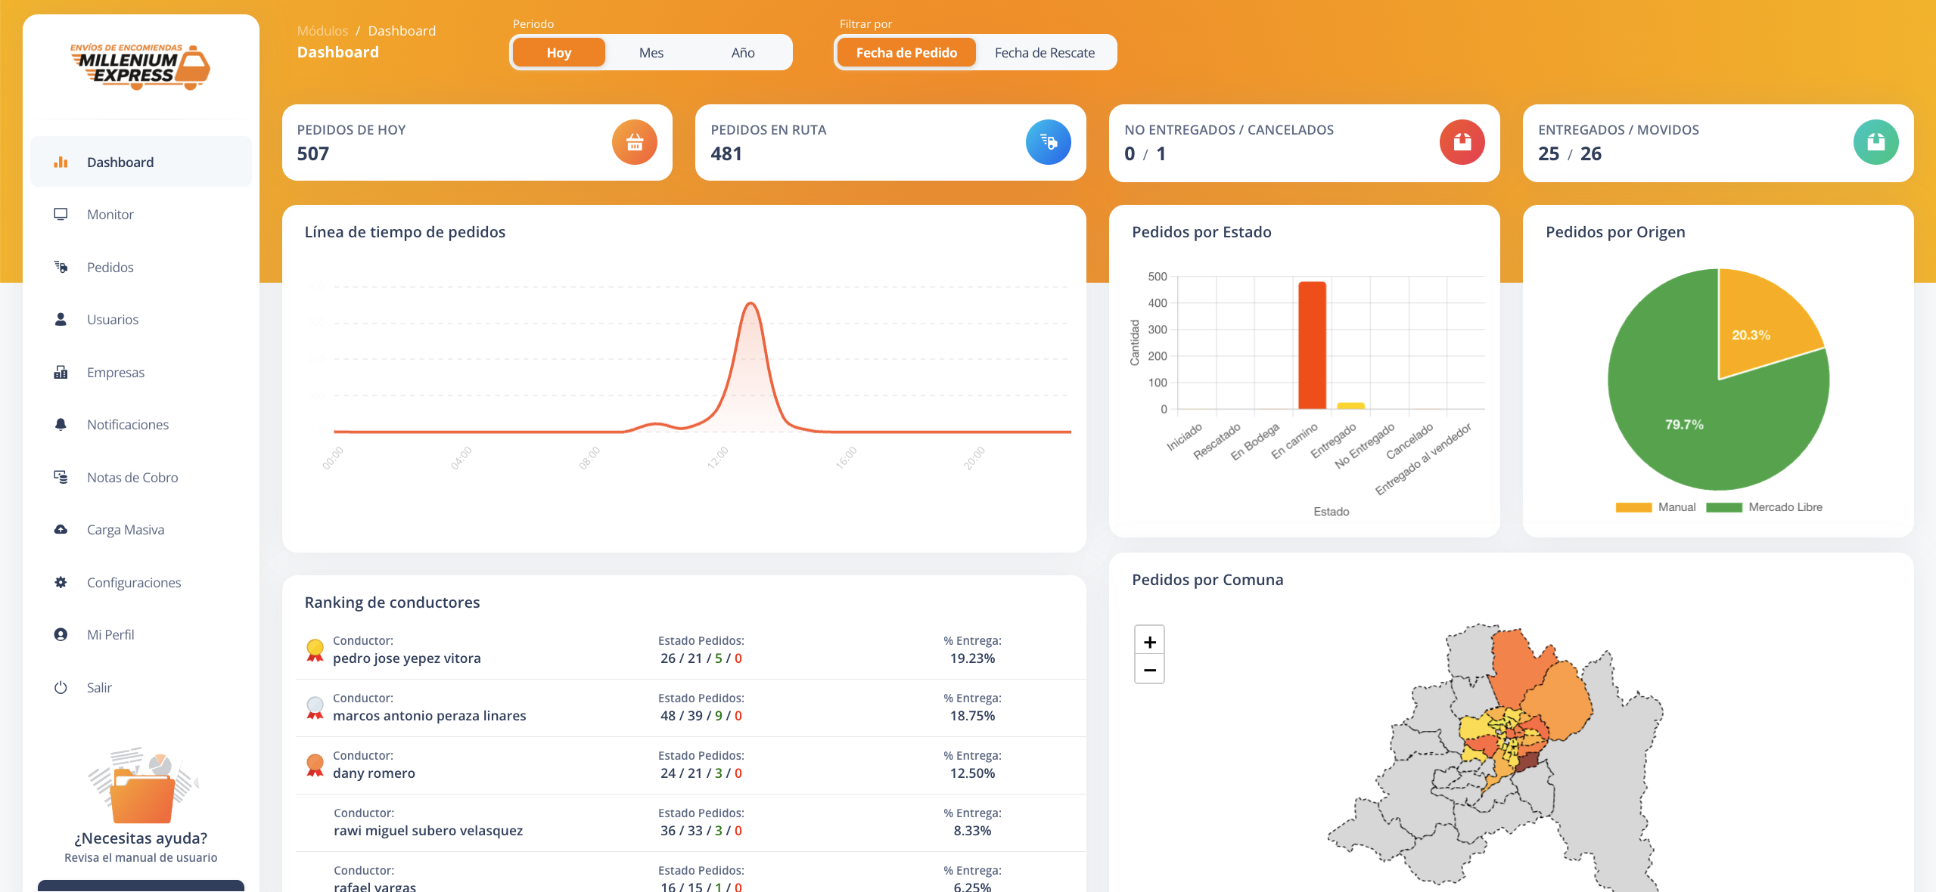Viewport: 1936px width, 892px height.
Task: Filter by Fecha de Rescate
Action: (x=1045, y=53)
